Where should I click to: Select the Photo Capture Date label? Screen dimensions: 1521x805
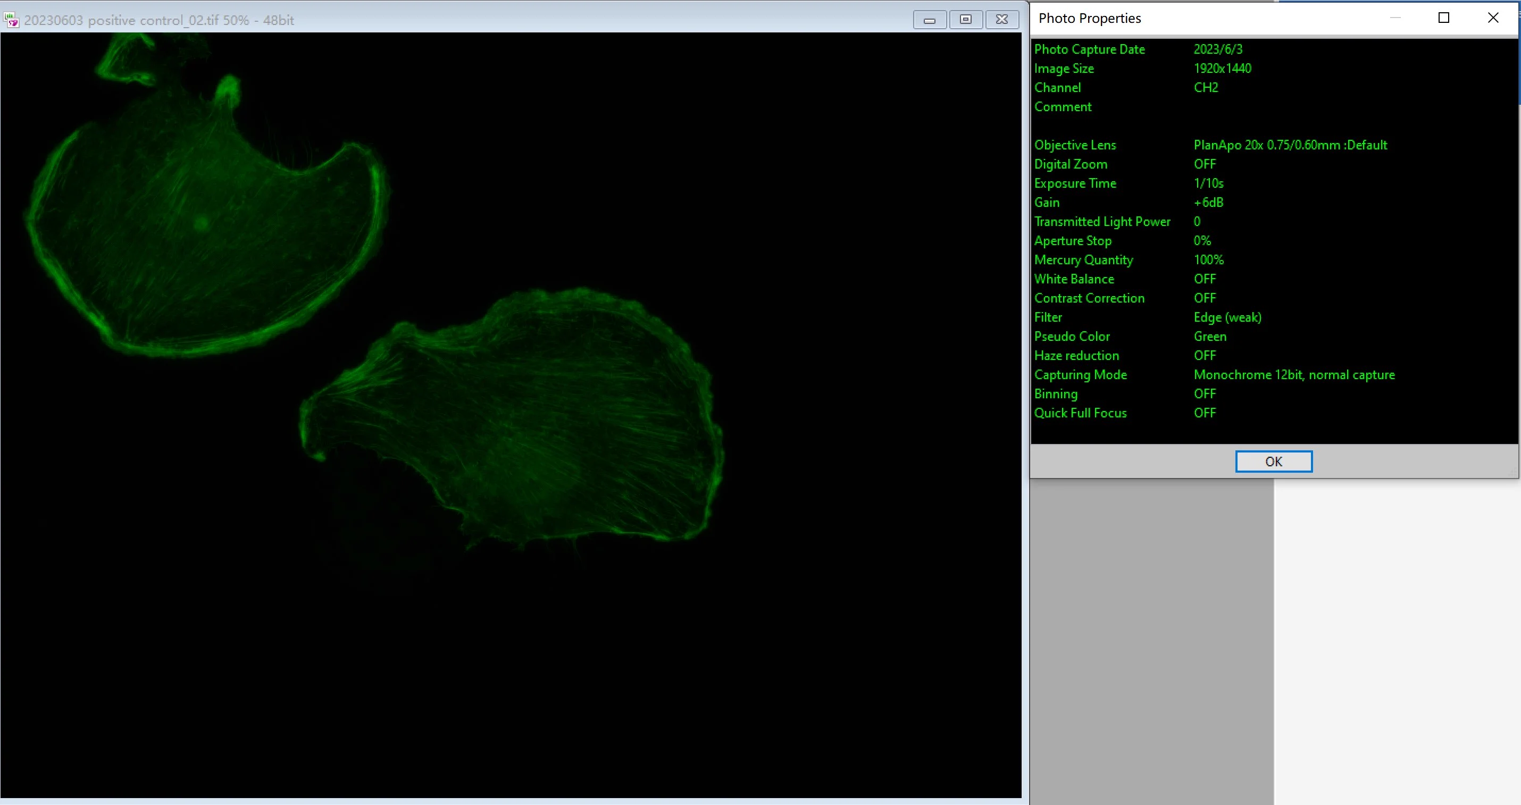[1089, 49]
